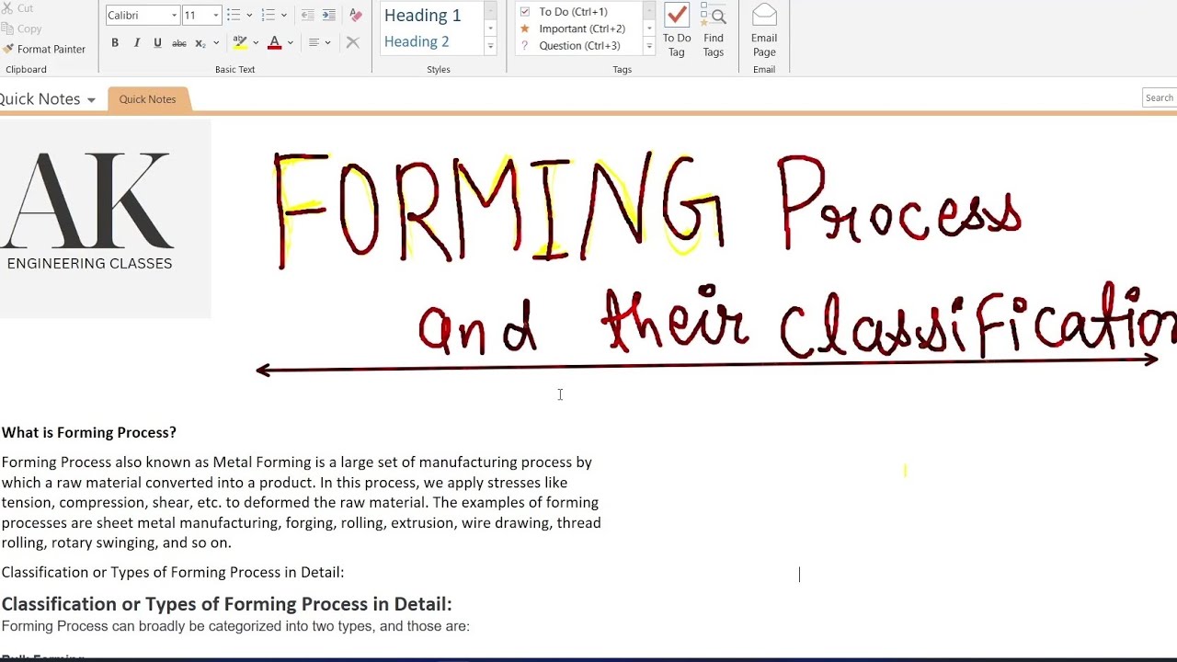Viewport: 1177px width, 662px height.
Task: Open the Calibri font name dropdown
Action: (x=174, y=15)
